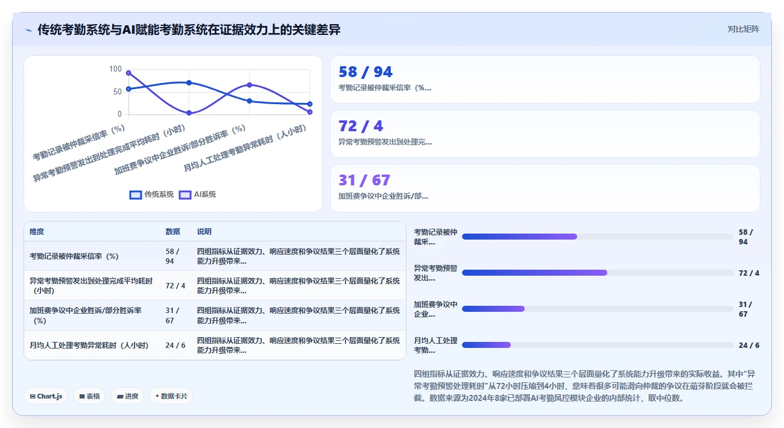Toggle the 传统系统 legend series
The width and height of the screenshot is (784, 428).
[152, 194]
